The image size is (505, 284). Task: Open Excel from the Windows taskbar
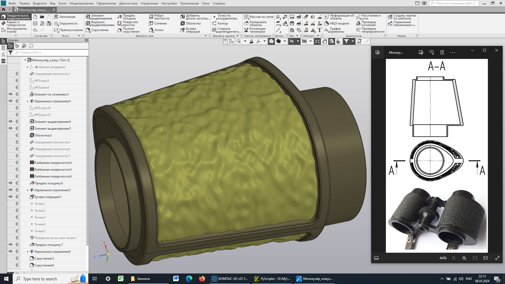click(x=121, y=278)
